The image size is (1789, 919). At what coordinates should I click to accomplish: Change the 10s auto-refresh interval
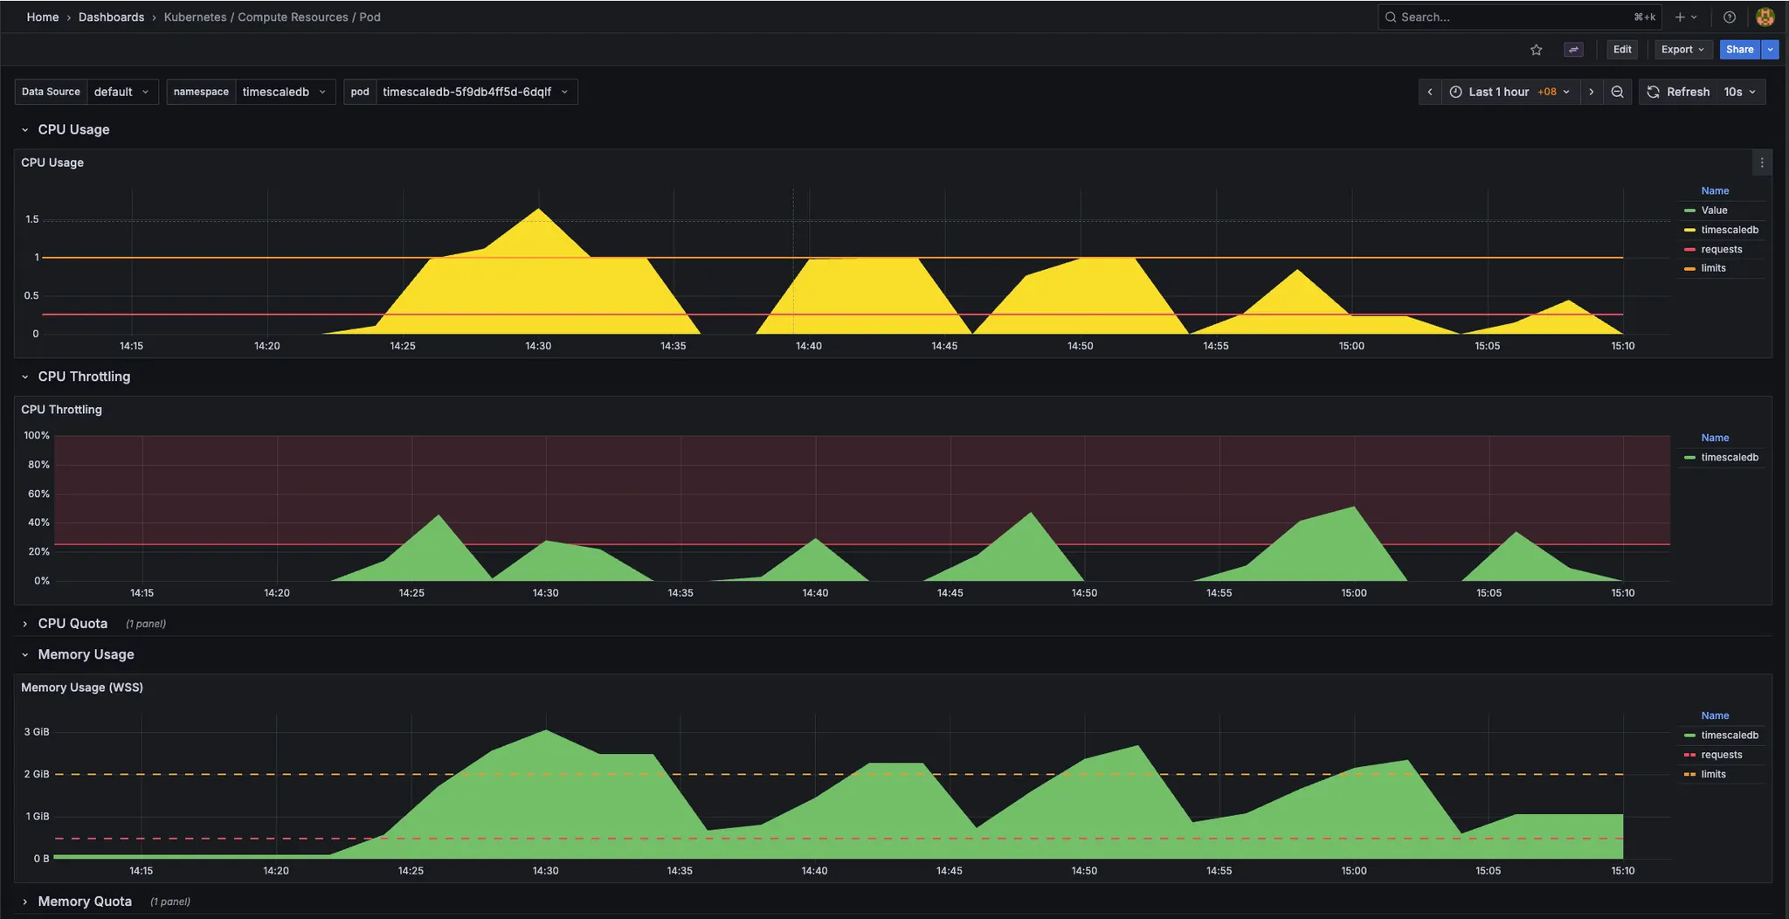1739,91
